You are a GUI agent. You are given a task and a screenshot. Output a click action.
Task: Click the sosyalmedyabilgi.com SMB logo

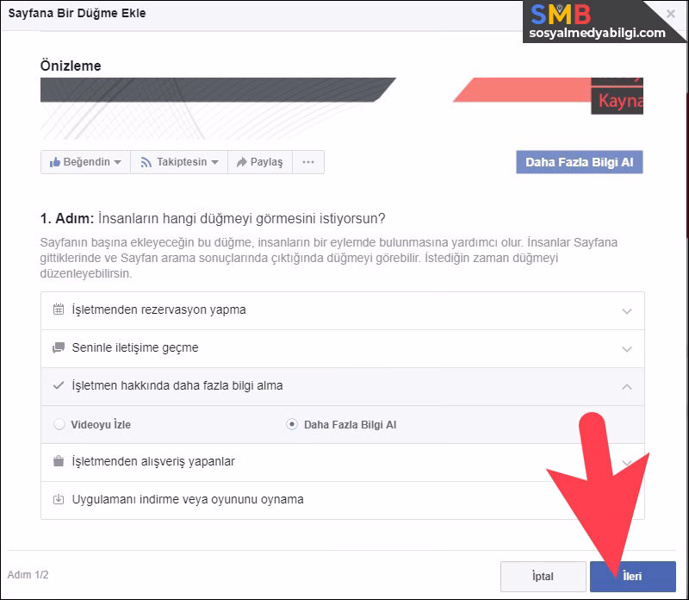pyautogui.click(x=596, y=19)
